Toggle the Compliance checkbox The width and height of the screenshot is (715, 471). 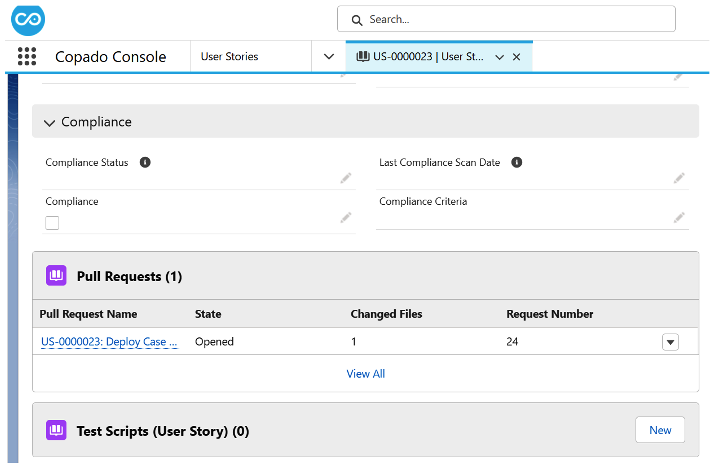click(x=52, y=223)
